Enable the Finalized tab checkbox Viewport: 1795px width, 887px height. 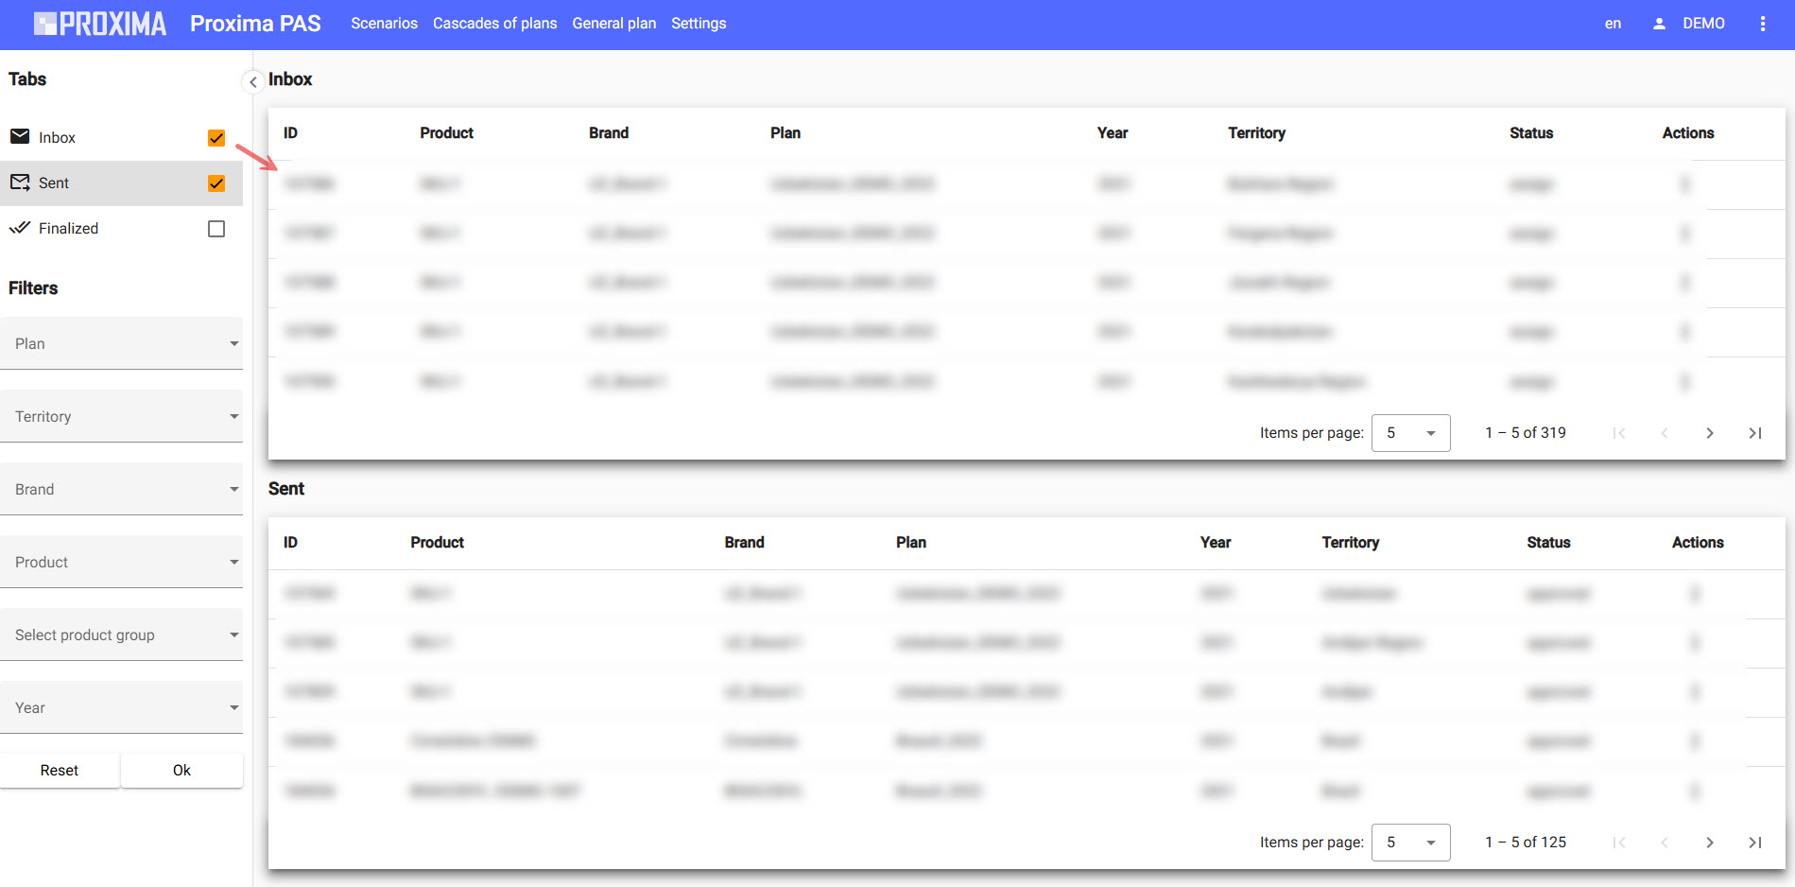tap(216, 229)
